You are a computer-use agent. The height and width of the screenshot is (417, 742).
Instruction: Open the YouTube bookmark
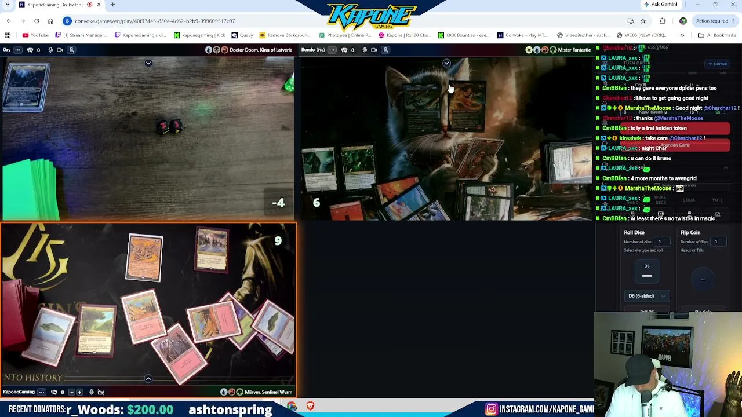tap(35, 35)
